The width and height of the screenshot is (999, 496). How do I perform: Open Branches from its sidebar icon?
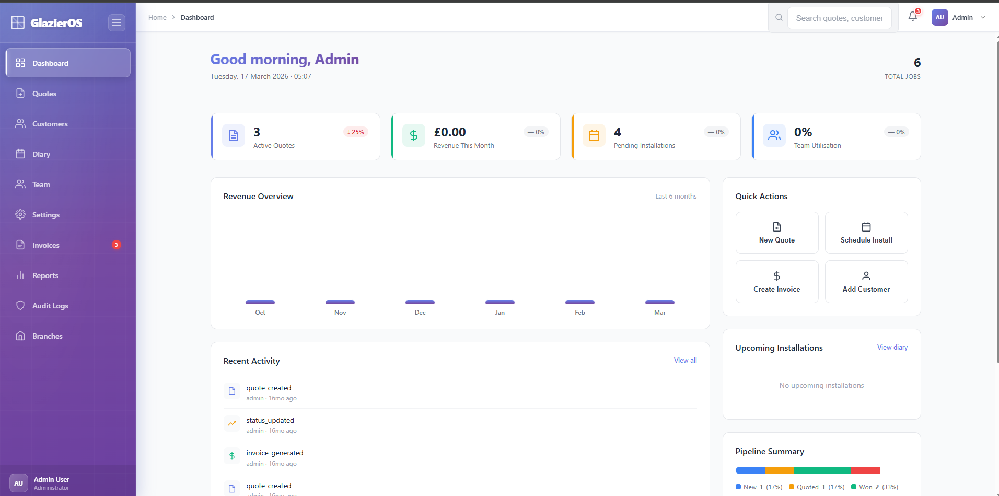click(20, 336)
